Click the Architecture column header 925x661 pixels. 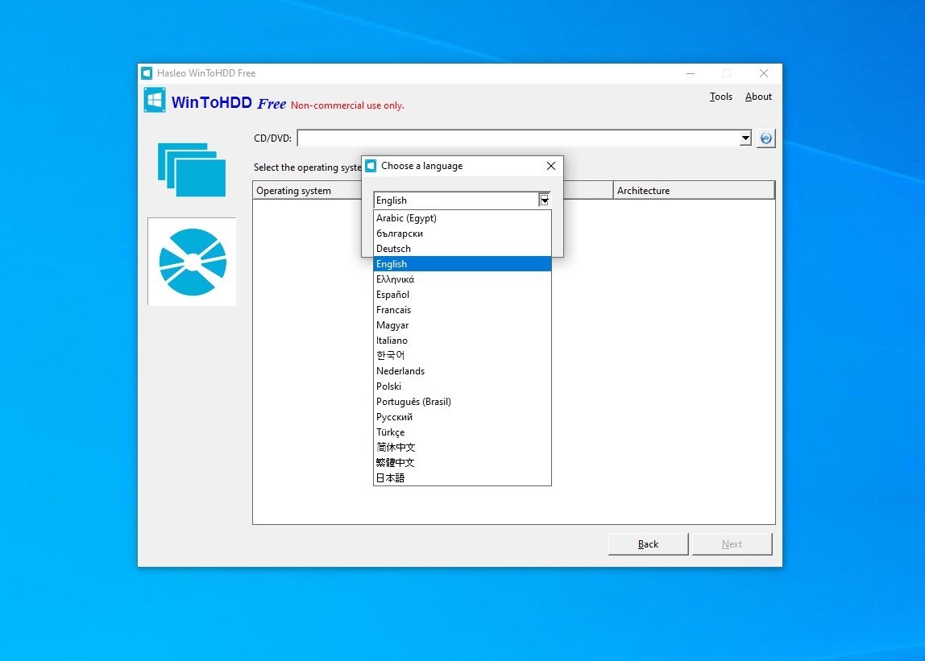pos(695,191)
